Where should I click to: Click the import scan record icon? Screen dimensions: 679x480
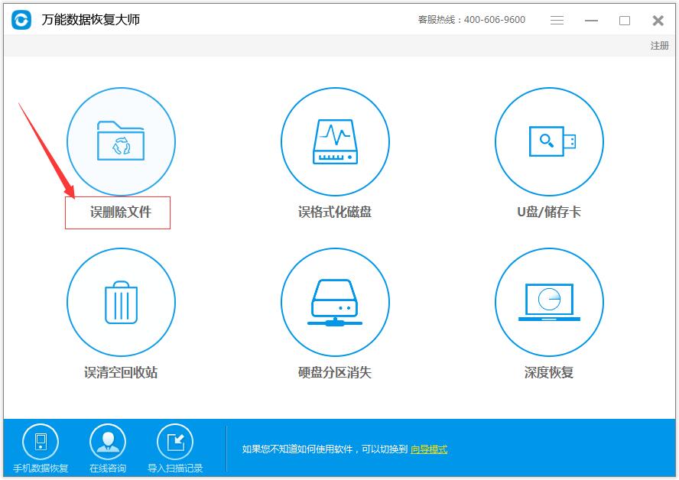pos(175,442)
